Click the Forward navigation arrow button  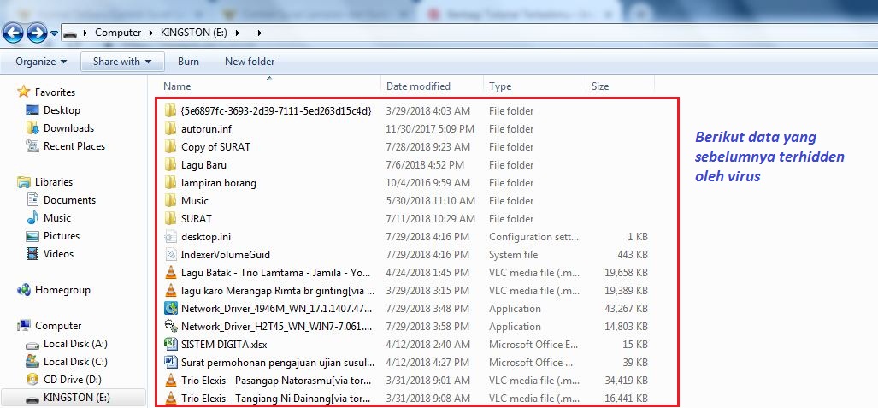click(37, 33)
